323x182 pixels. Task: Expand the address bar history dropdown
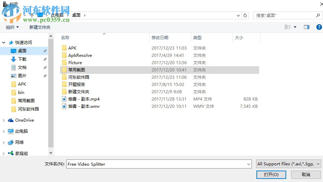pos(238,16)
